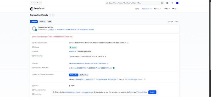The image size is (211, 97).
Task: Click the Got it! cookie button
Action: (x=152, y=92)
